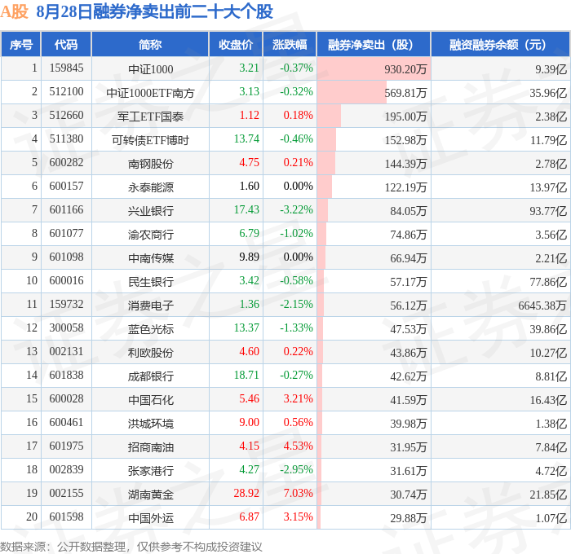
Task: Select the 930.20万 net sell bar
Action: point(374,68)
